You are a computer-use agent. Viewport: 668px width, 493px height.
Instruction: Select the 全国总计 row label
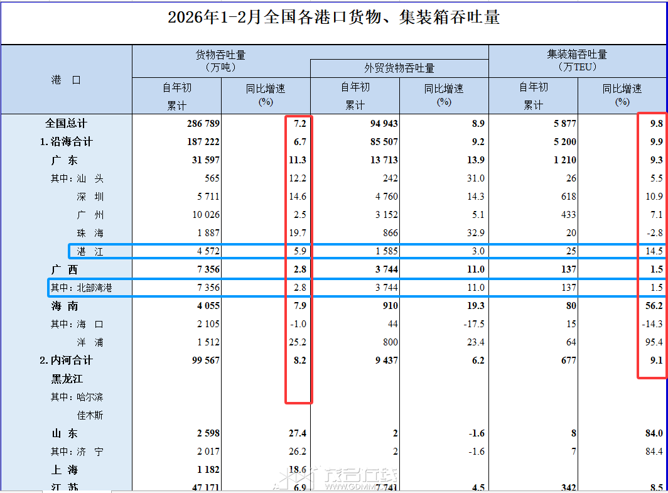[x=66, y=124]
